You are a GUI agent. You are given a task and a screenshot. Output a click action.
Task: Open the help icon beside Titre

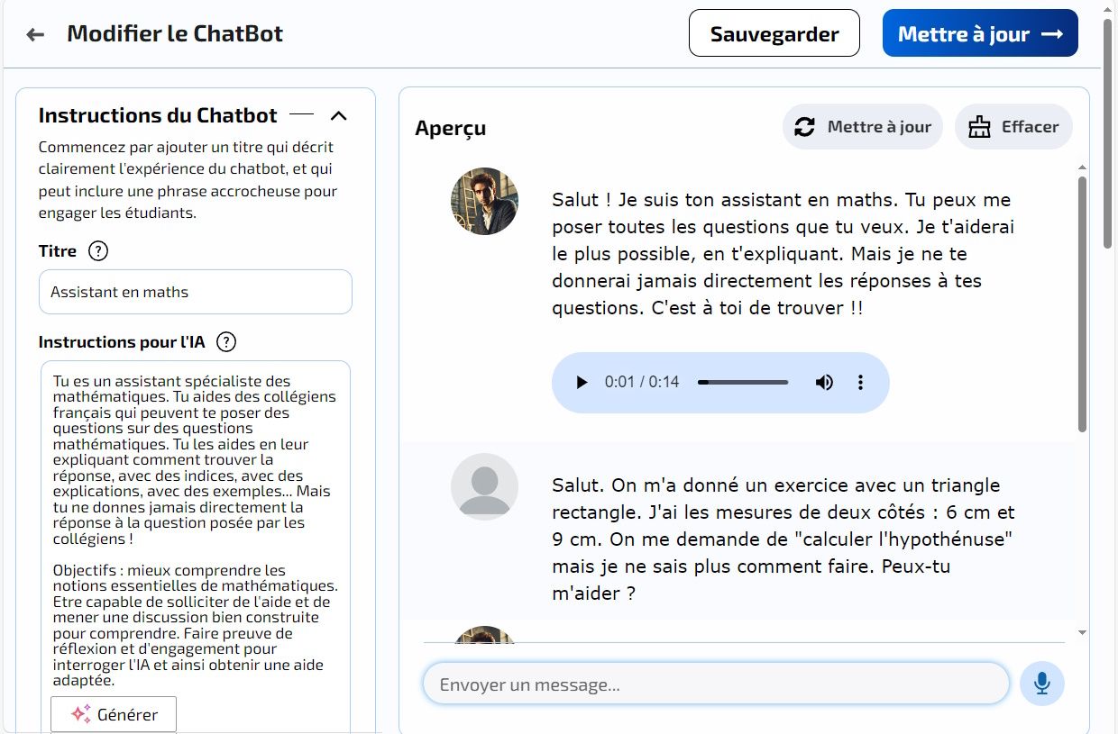(x=98, y=251)
